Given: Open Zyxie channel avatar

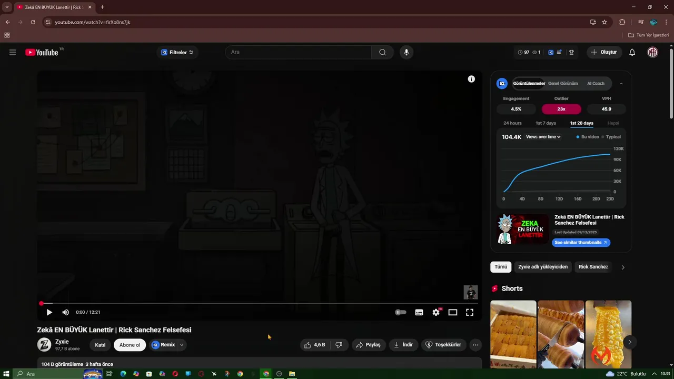Looking at the screenshot, I should coord(44,345).
